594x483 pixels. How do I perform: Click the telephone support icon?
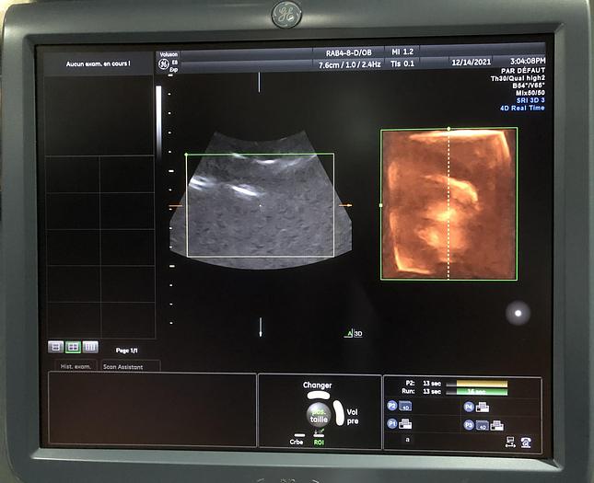pos(526,442)
